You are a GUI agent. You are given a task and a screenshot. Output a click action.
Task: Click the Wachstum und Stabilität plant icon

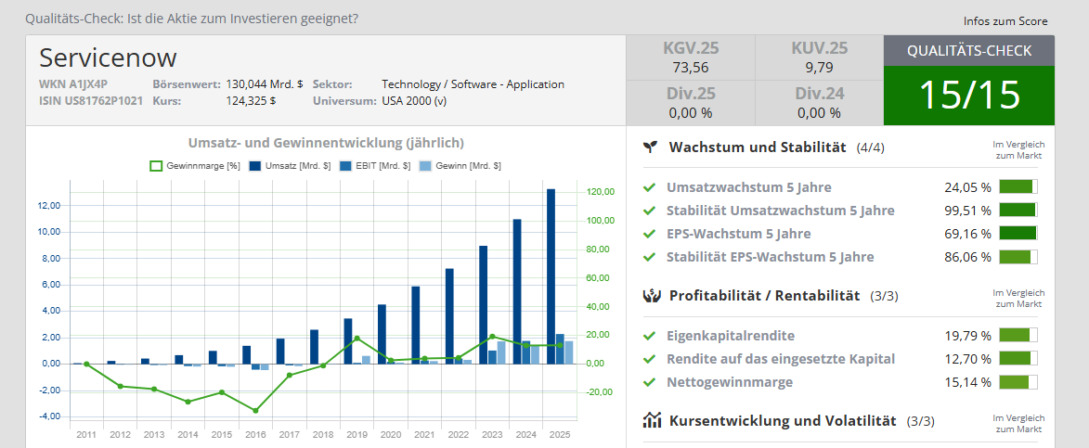tap(652, 147)
